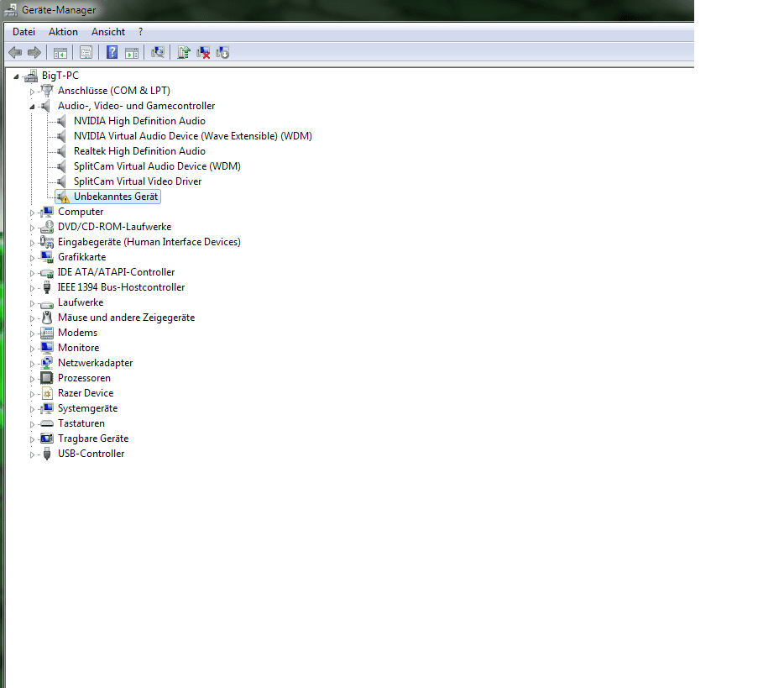Click the warning icon of Unbekanntes Gerät
758x688 pixels.
tap(63, 197)
